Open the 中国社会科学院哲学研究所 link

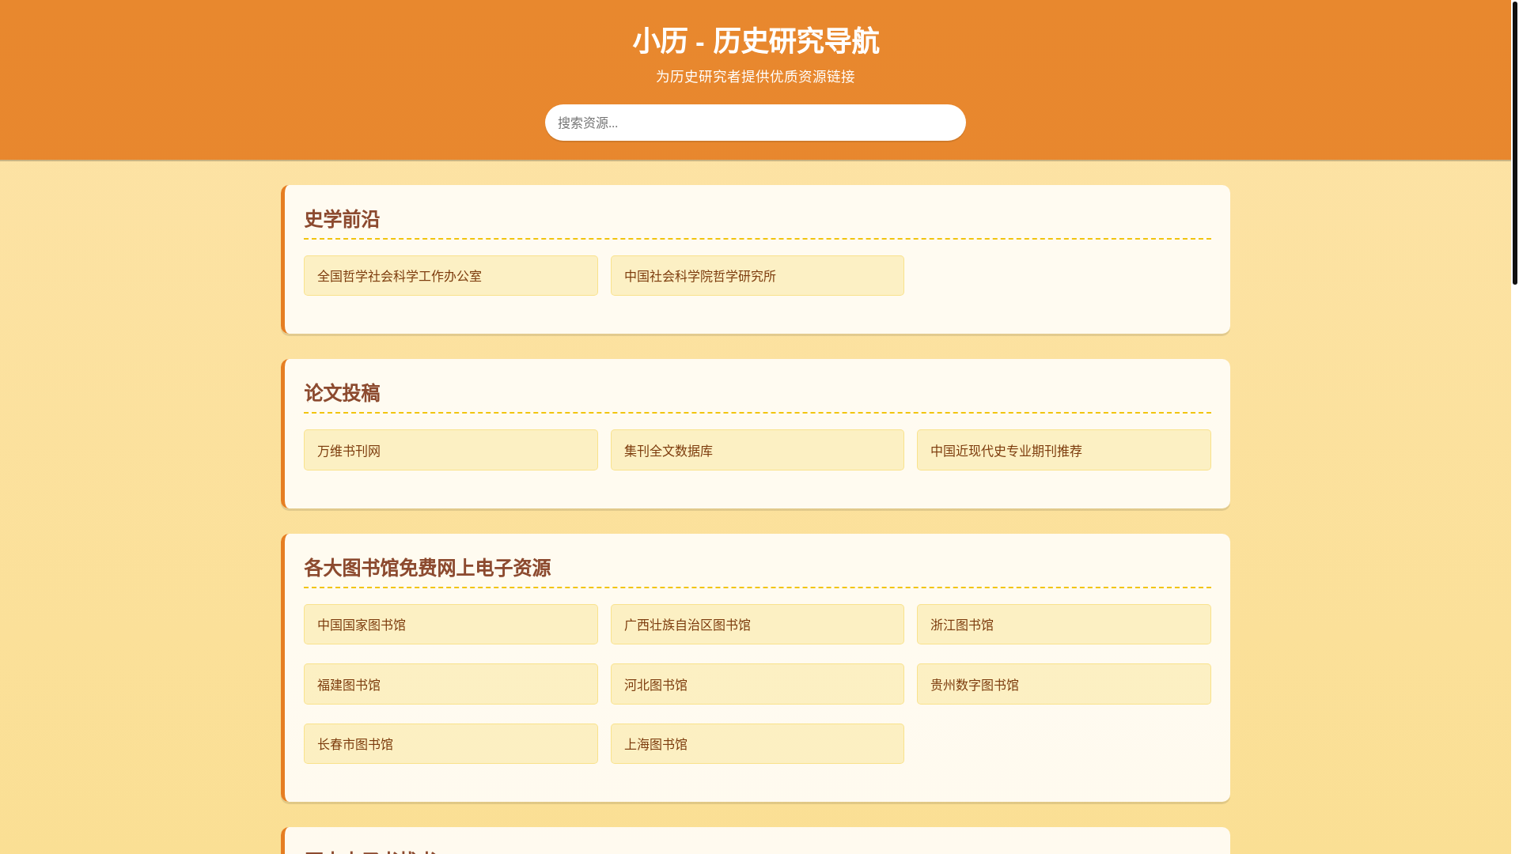(x=757, y=276)
